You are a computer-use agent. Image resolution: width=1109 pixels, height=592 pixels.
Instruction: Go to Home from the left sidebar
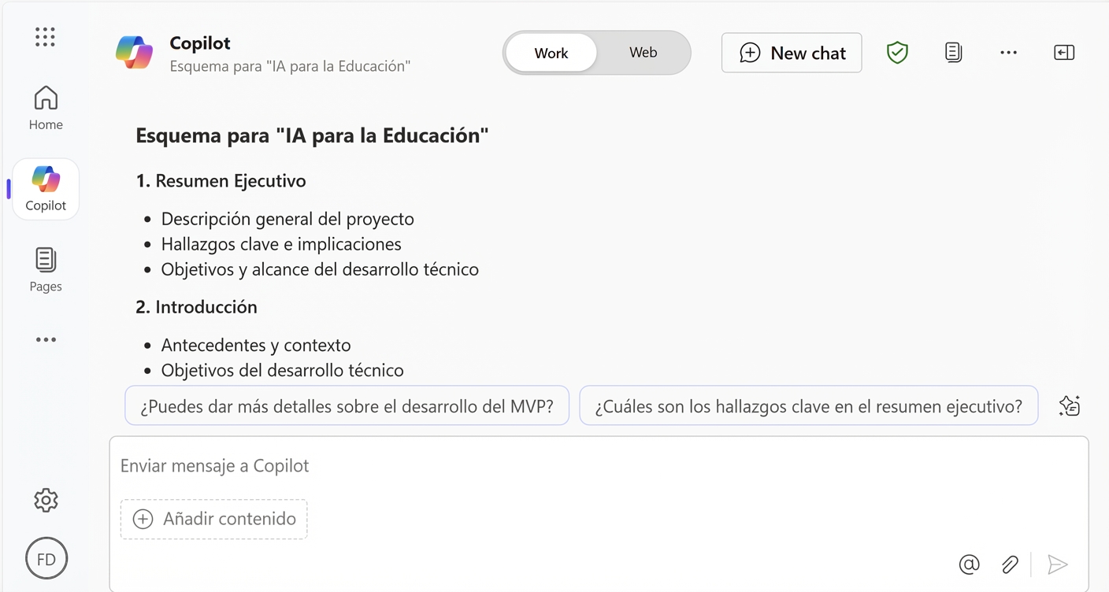[x=45, y=106]
